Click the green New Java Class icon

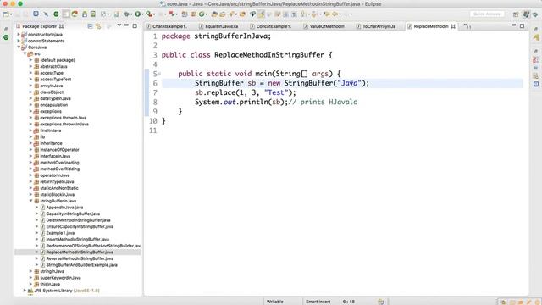point(202,14)
